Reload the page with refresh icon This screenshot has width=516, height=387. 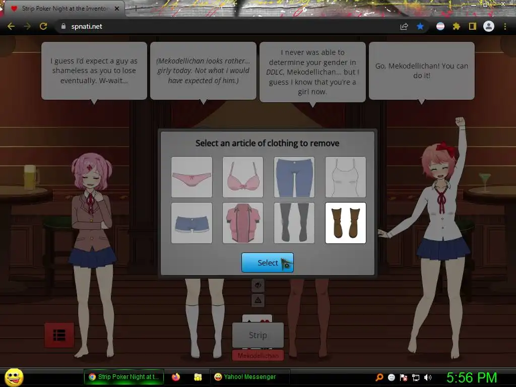tap(43, 26)
